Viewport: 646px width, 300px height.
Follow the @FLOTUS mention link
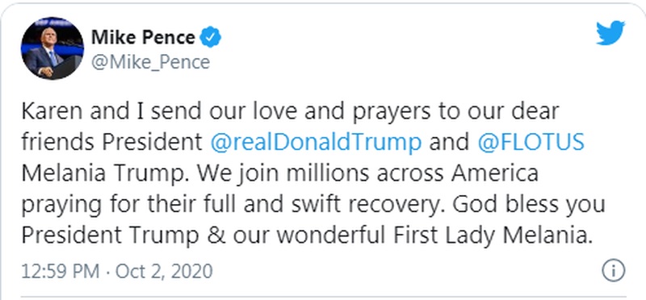(531, 143)
